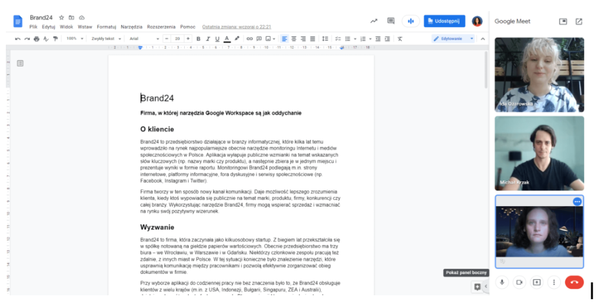The image size is (601, 305).
Task: Toggle underline formatting
Action: (217, 39)
